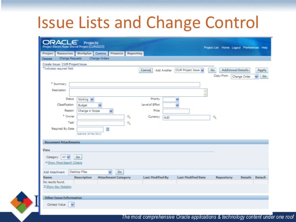
Task: Click the Logout link
Action: (x=236, y=48)
